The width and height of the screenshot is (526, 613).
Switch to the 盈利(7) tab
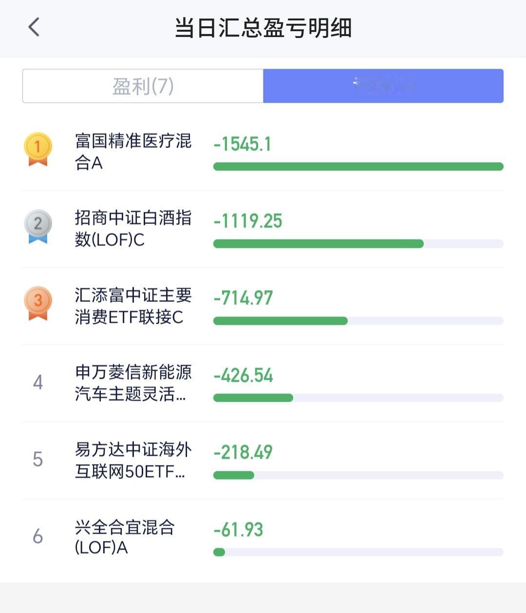143,86
